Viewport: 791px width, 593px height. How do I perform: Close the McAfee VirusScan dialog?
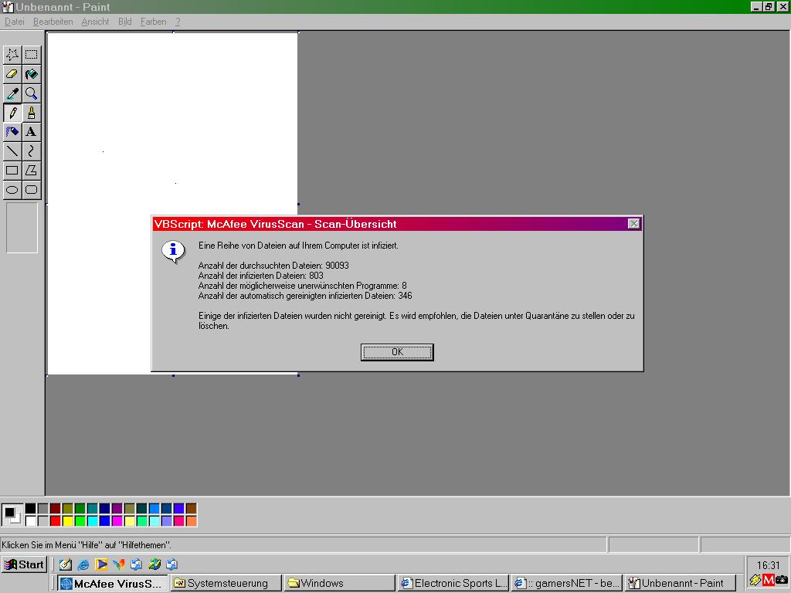[634, 224]
